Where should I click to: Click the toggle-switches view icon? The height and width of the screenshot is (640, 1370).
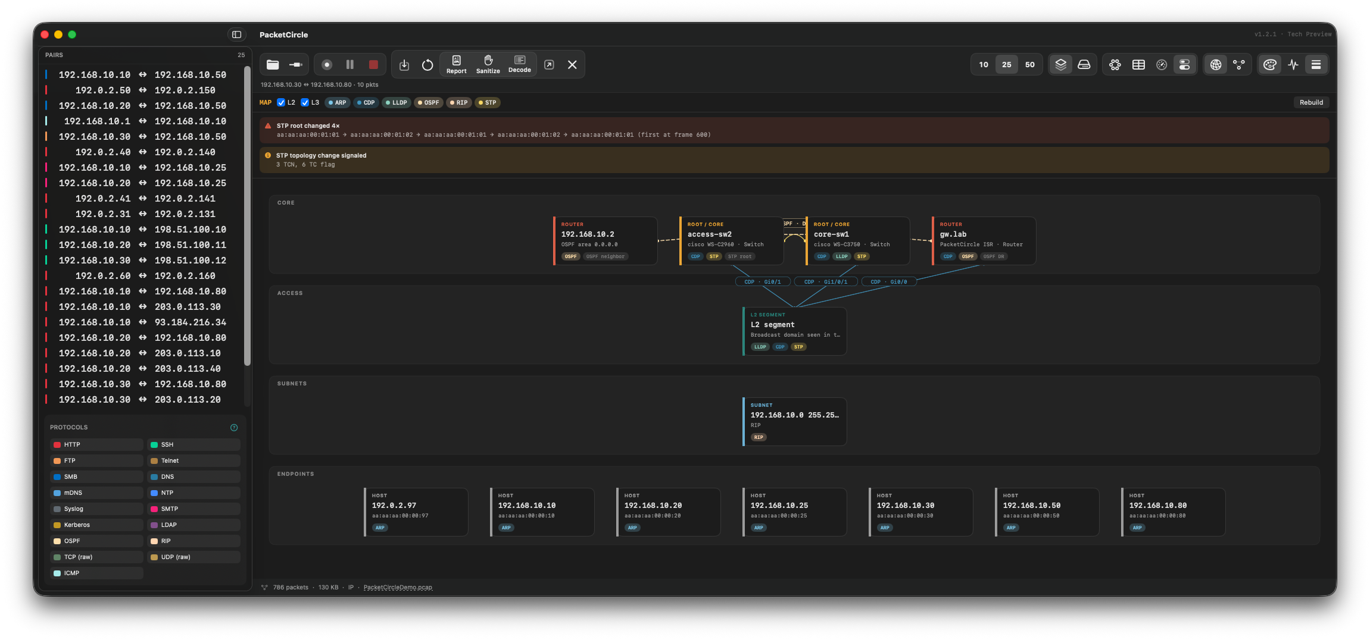tap(1185, 64)
